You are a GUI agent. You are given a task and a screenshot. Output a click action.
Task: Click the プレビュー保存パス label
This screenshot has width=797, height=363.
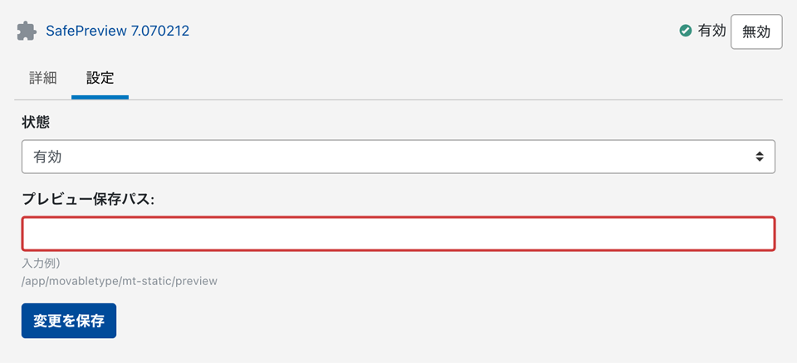88,200
